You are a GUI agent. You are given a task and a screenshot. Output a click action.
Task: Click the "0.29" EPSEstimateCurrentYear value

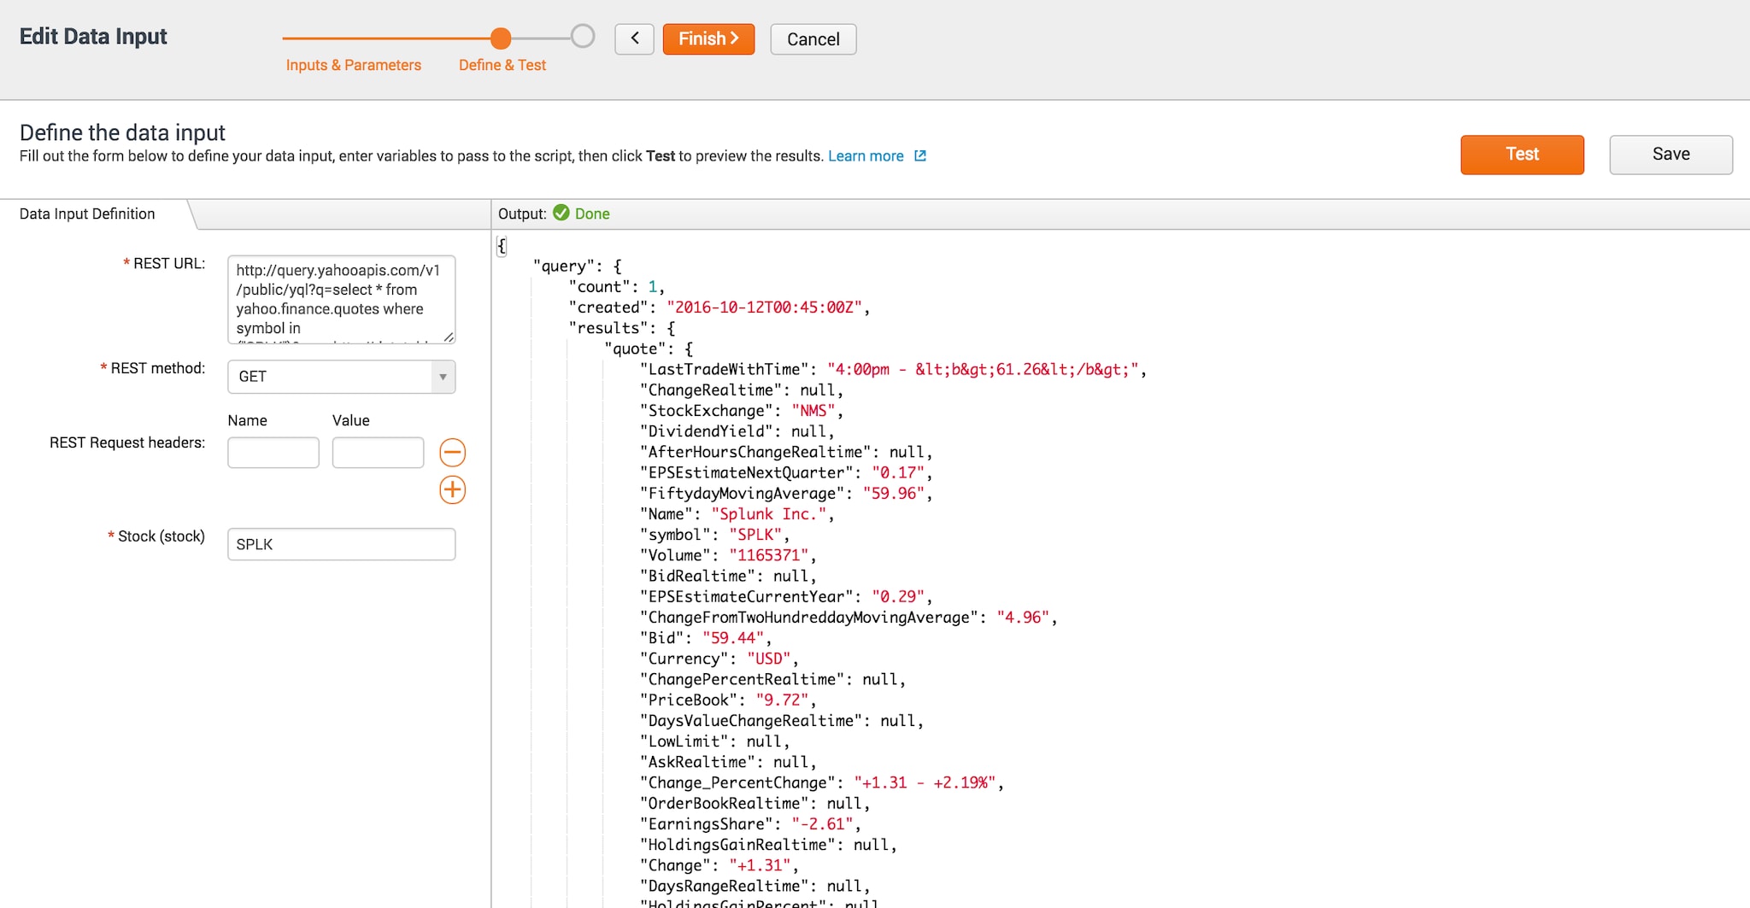(x=898, y=596)
